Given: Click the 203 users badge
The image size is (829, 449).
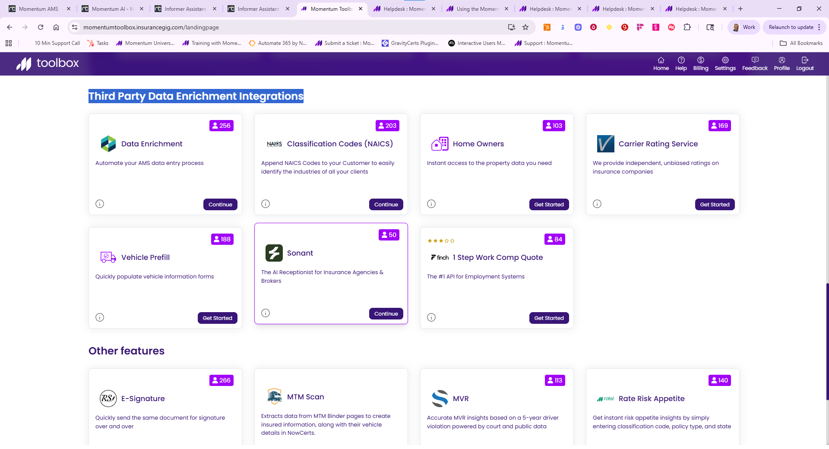Looking at the screenshot, I should 387,126.
